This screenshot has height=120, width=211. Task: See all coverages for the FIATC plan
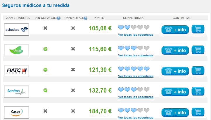click(x=136, y=76)
